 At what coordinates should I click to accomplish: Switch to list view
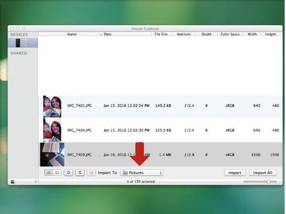[x=49, y=173]
